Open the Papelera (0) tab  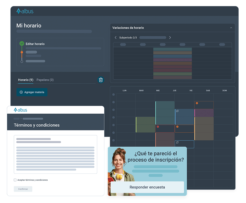(45, 80)
